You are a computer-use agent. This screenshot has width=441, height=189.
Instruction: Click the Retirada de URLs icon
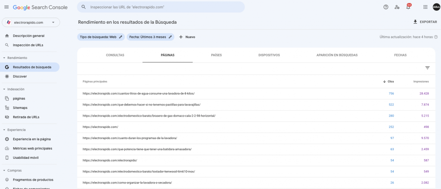[7, 117]
